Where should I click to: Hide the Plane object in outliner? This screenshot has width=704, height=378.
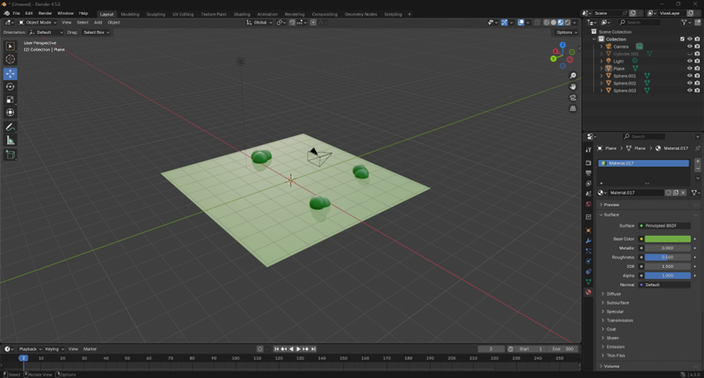690,68
